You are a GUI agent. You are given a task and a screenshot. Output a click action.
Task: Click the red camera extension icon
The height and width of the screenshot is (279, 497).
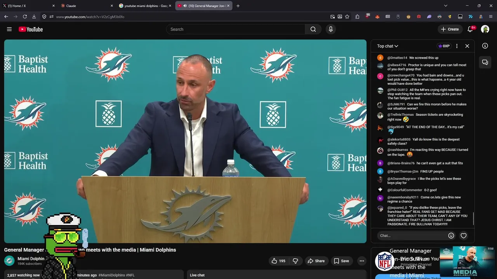click(x=419, y=17)
